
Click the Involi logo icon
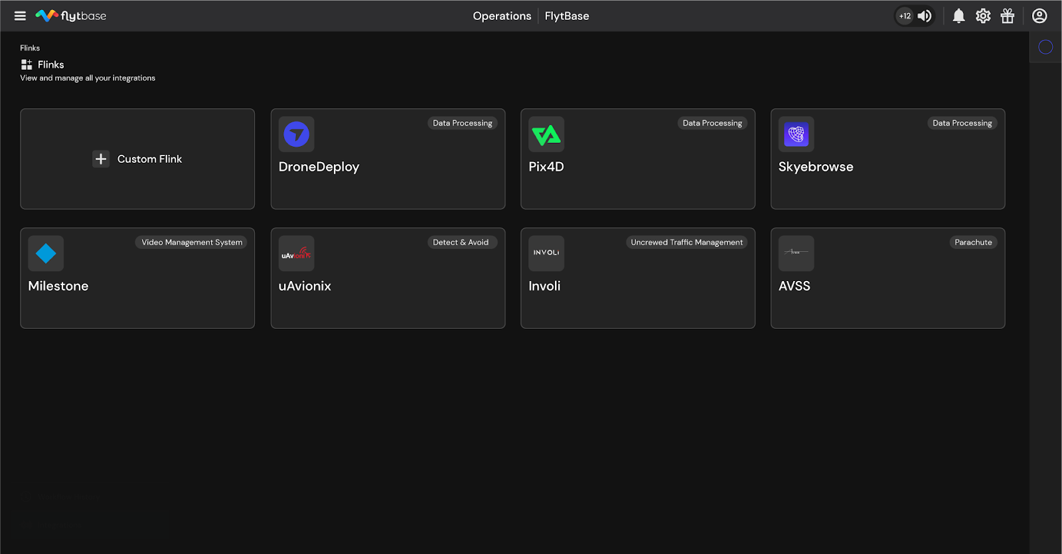coord(546,253)
